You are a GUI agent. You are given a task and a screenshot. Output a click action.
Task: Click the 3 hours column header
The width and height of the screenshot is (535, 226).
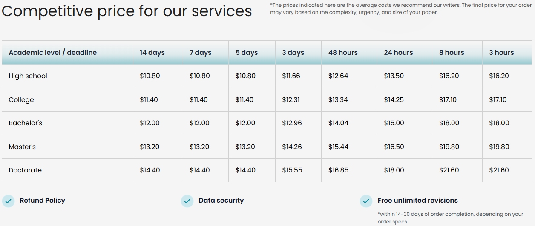click(501, 53)
